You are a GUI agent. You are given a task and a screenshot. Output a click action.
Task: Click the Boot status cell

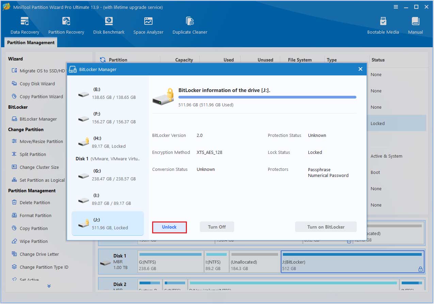point(375,172)
